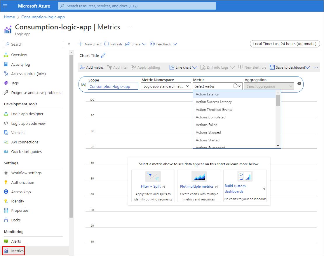This screenshot has width=324, height=256.
Task: Click the Add metric icon
Action: (81, 67)
